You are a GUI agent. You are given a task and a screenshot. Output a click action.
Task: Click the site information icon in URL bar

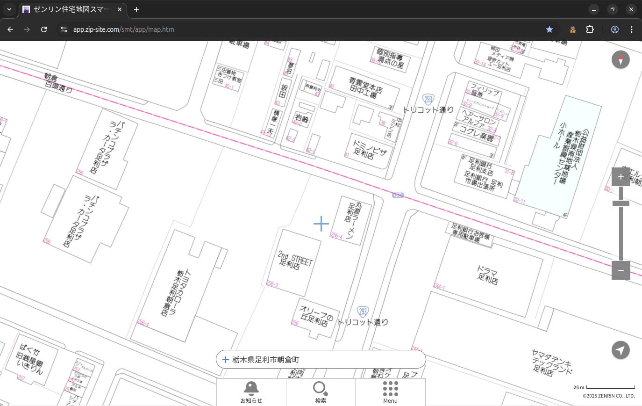click(x=64, y=29)
